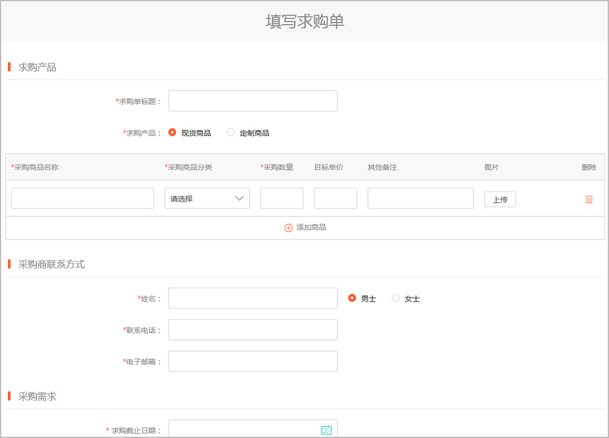Select the 定制商品 radio option
This screenshot has height=438, width=609.
(x=230, y=133)
